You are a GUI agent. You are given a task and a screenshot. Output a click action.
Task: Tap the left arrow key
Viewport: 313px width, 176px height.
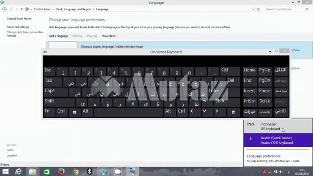195,113
